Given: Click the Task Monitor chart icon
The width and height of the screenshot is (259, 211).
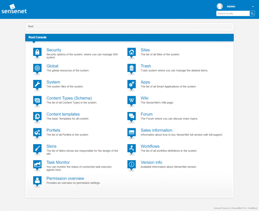Looking at the screenshot, I should [37, 165].
